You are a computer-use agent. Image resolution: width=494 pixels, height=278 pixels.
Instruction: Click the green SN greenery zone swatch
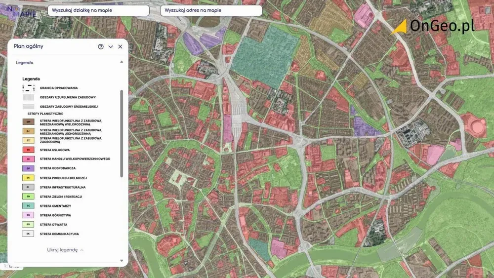coord(28,197)
